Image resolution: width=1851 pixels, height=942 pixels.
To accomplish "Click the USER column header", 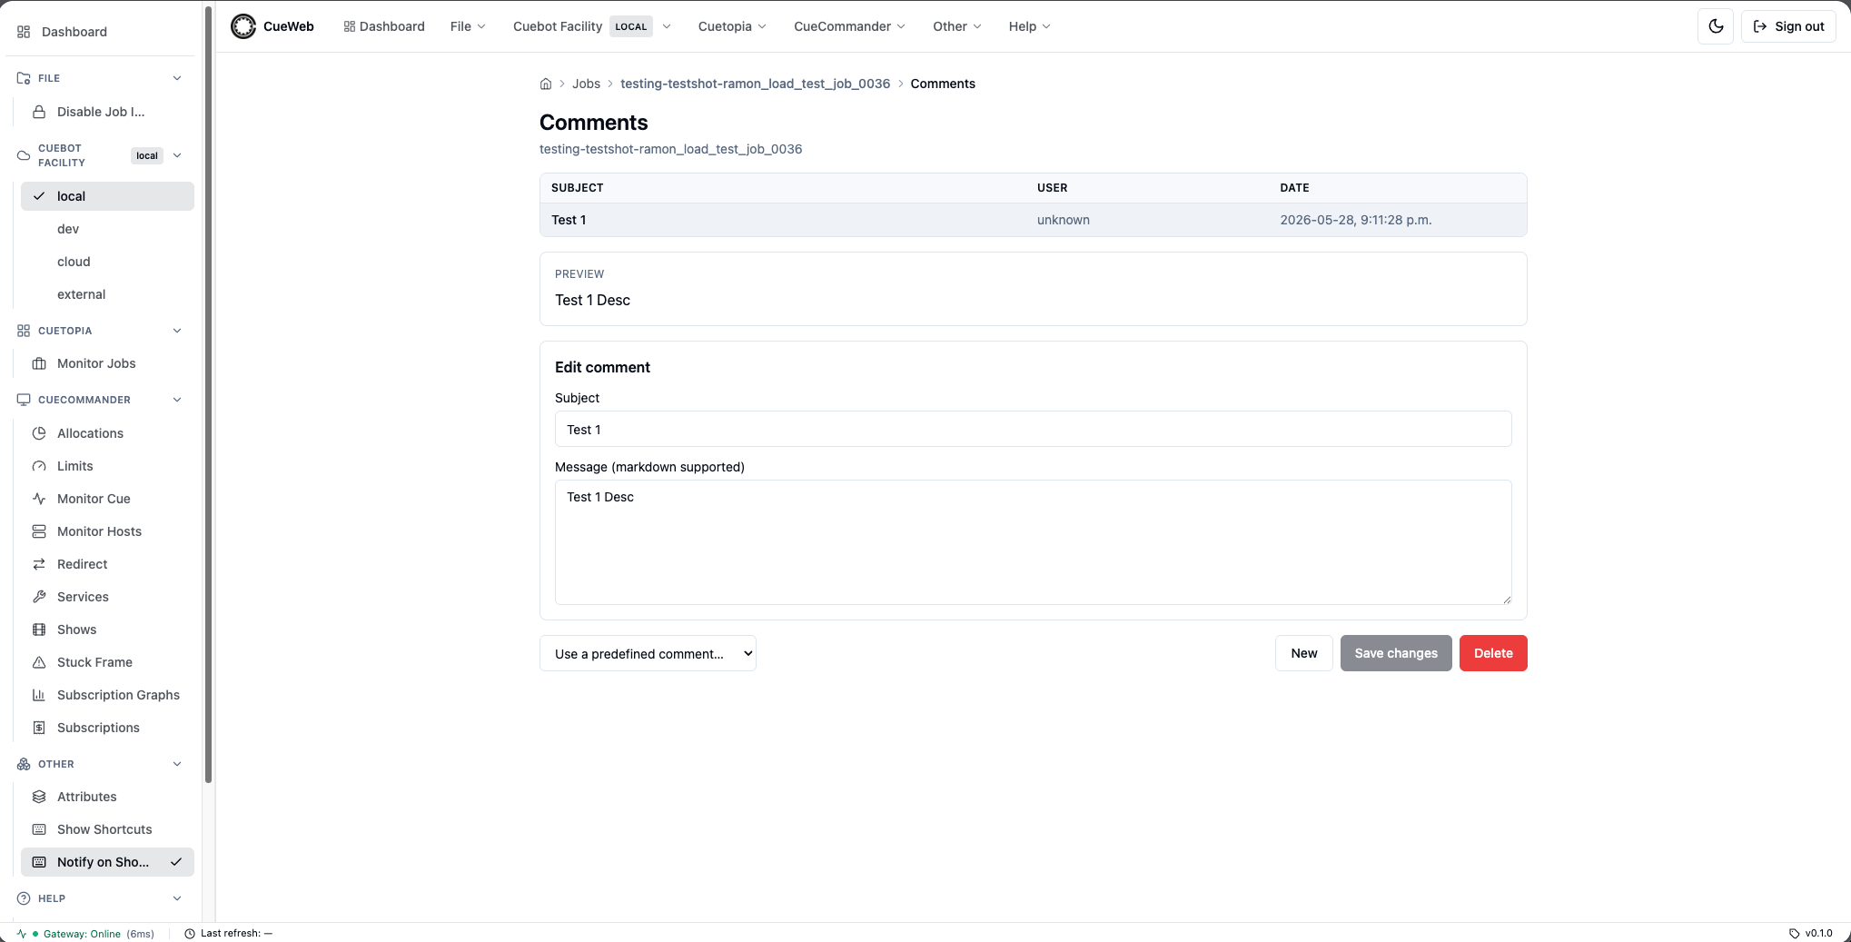I will pyautogui.click(x=1052, y=188).
